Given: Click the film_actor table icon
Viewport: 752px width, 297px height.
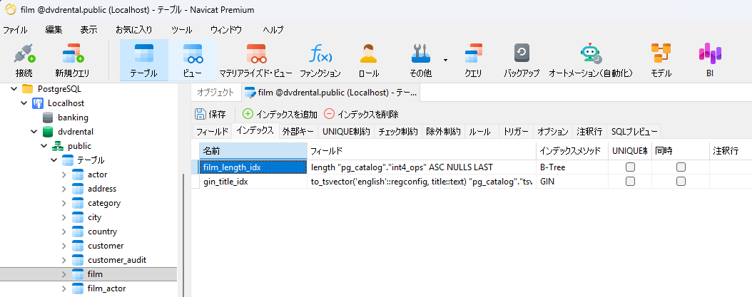Looking at the screenshot, I should click(x=78, y=288).
